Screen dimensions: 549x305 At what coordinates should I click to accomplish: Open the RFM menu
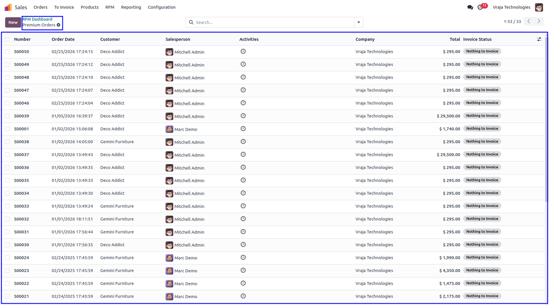point(110,7)
